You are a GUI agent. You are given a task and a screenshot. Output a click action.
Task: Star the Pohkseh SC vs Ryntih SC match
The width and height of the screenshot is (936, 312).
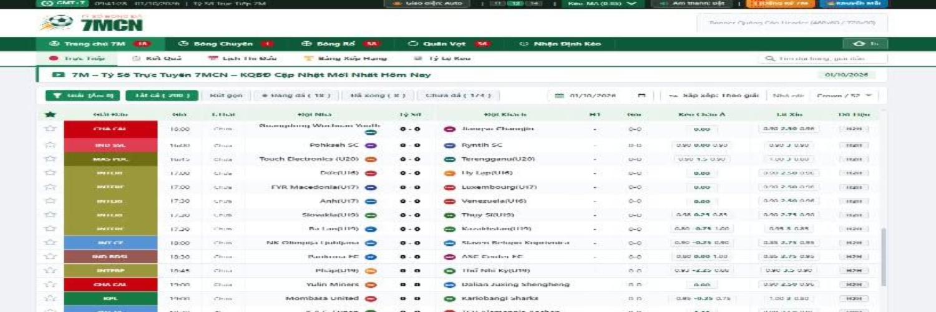coord(51,145)
